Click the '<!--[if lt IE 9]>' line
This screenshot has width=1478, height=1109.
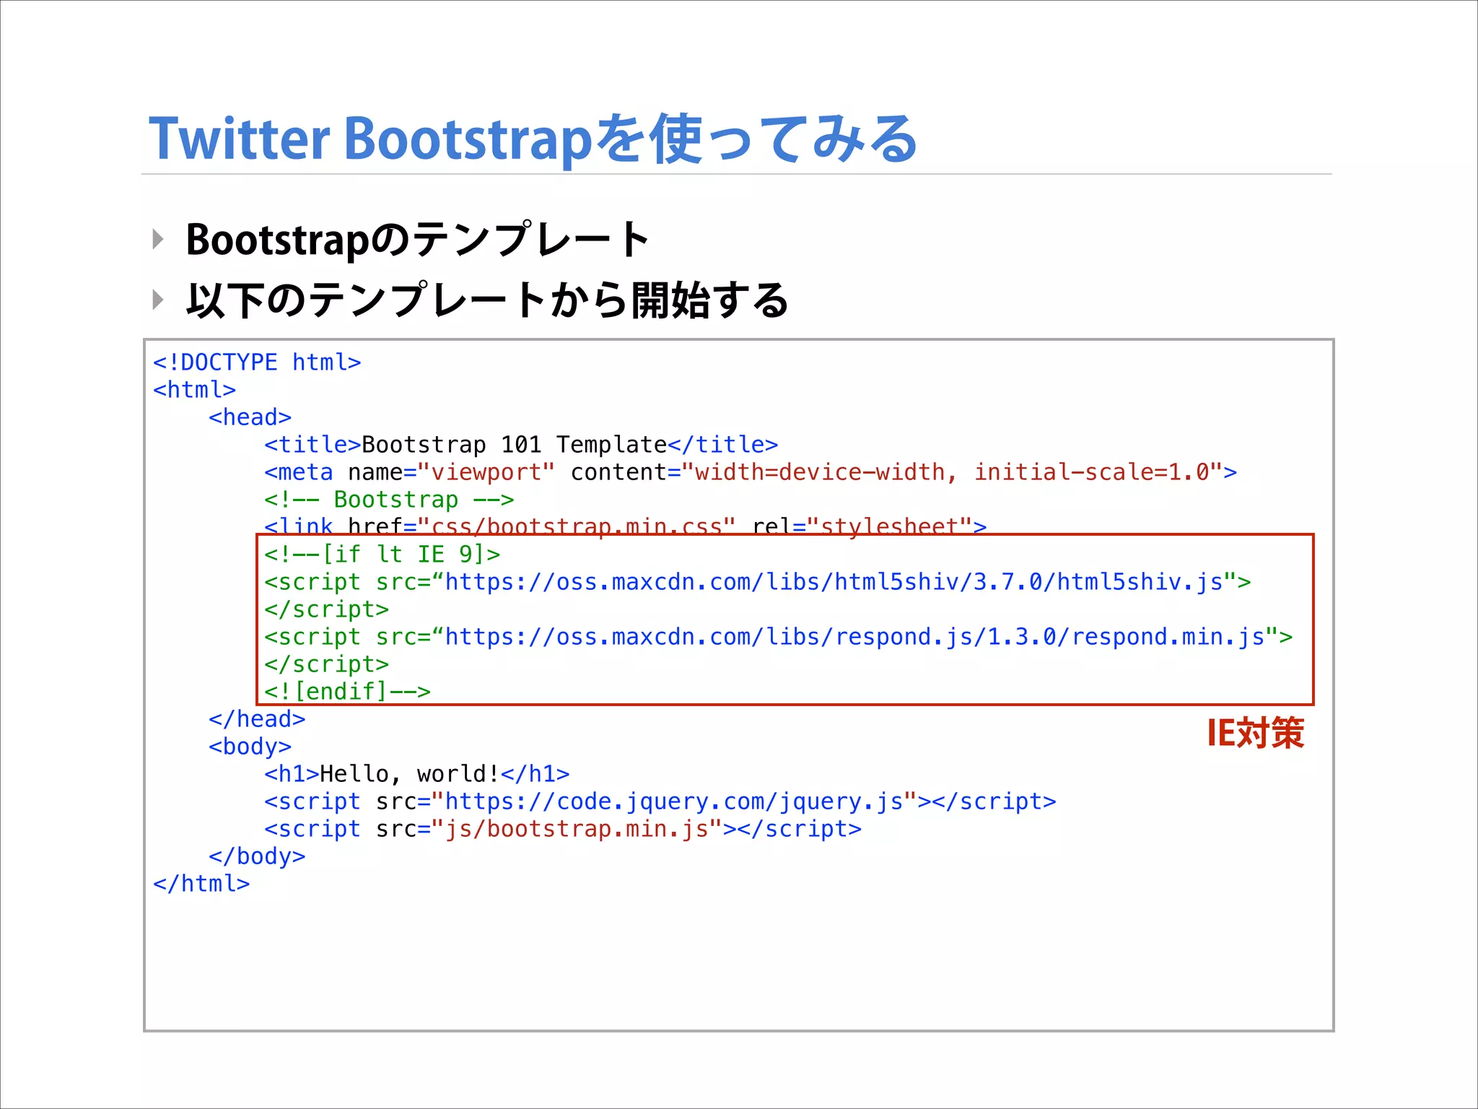coord(382,554)
